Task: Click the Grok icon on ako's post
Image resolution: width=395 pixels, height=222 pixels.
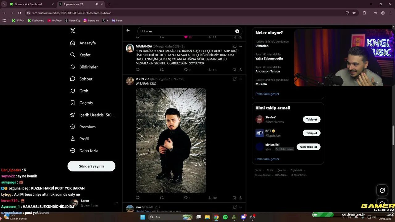Action: [x=235, y=207]
